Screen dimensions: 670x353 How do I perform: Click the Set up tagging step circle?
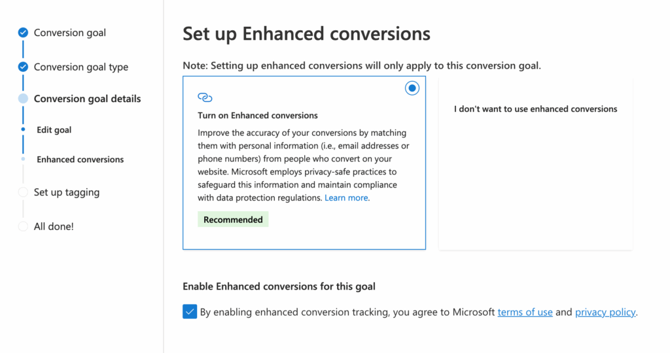tap(23, 192)
